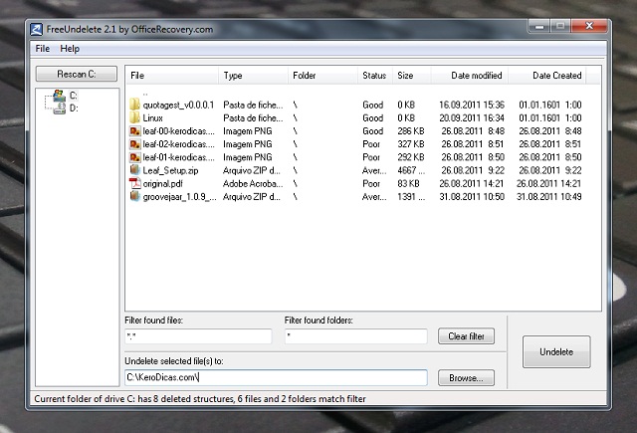Viewport: 637px width, 433px height.
Task: Sort list by Date Created column header
Action: coord(546,76)
